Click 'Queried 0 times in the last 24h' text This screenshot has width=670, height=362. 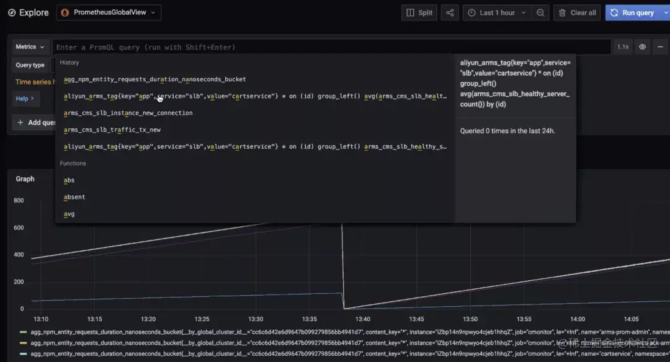(x=507, y=131)
